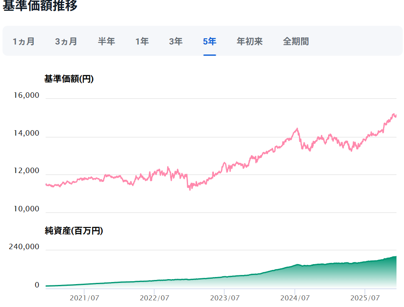Choose the 1年 period tab
The height and width of the screenshot is (307, 404).
(x=142, y=42)
